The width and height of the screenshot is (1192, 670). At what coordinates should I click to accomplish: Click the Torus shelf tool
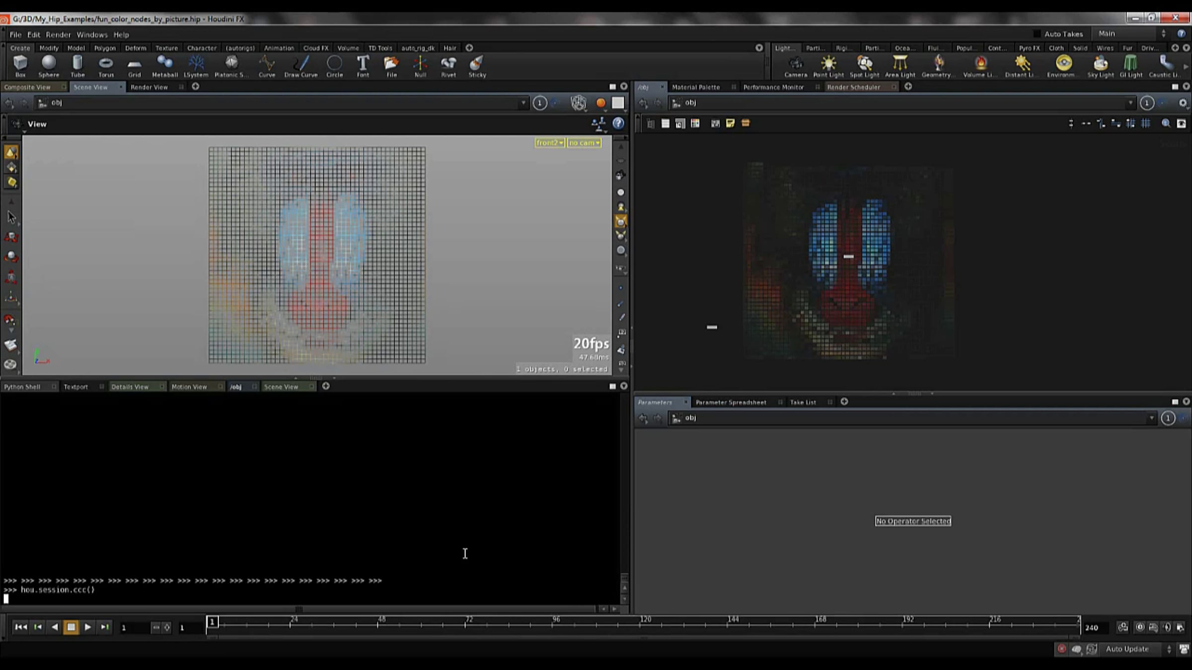pos(106,66)
